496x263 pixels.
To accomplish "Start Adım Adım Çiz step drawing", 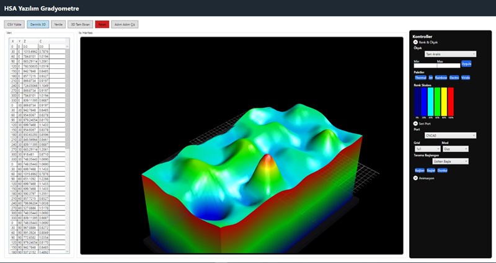I will pos(126,24).
